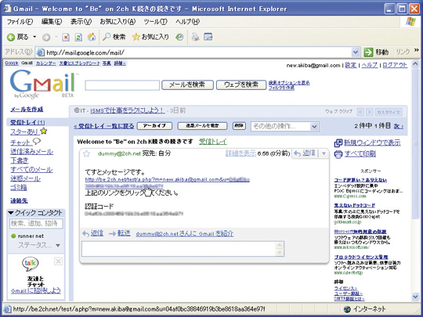Screen dimensions: 423x317
Task: Click the 移動 Go button
Action: coord(376,52)
